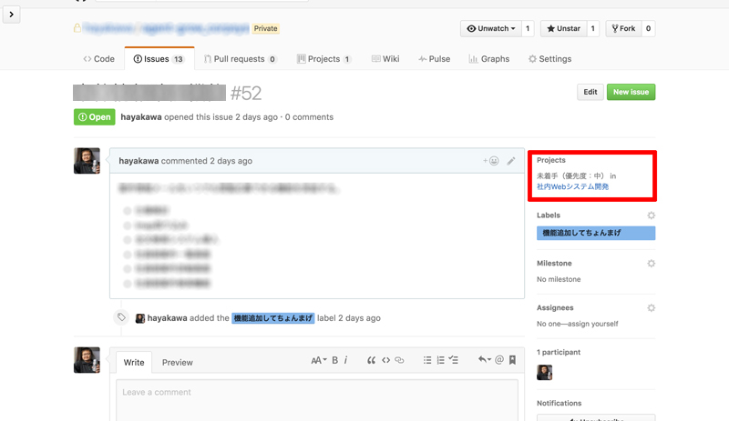Viewport: 729px width, 421px height.
Task: Switch to the Preview tab
Action: (x=177, y=362)
